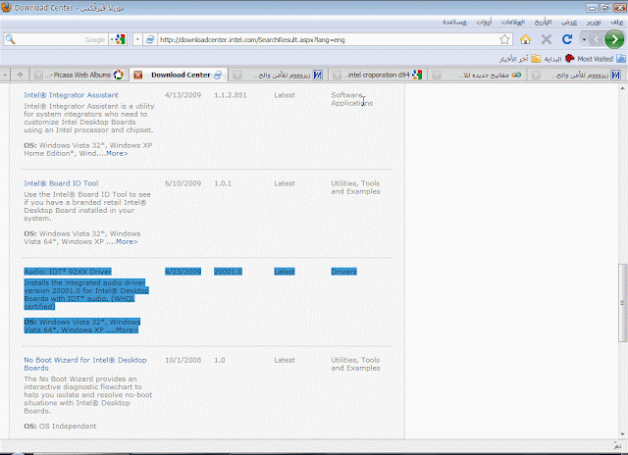This screenshot has height=455, width=628.
Task: Bookmark this page with the star icon
Action: tap(504, 39)
